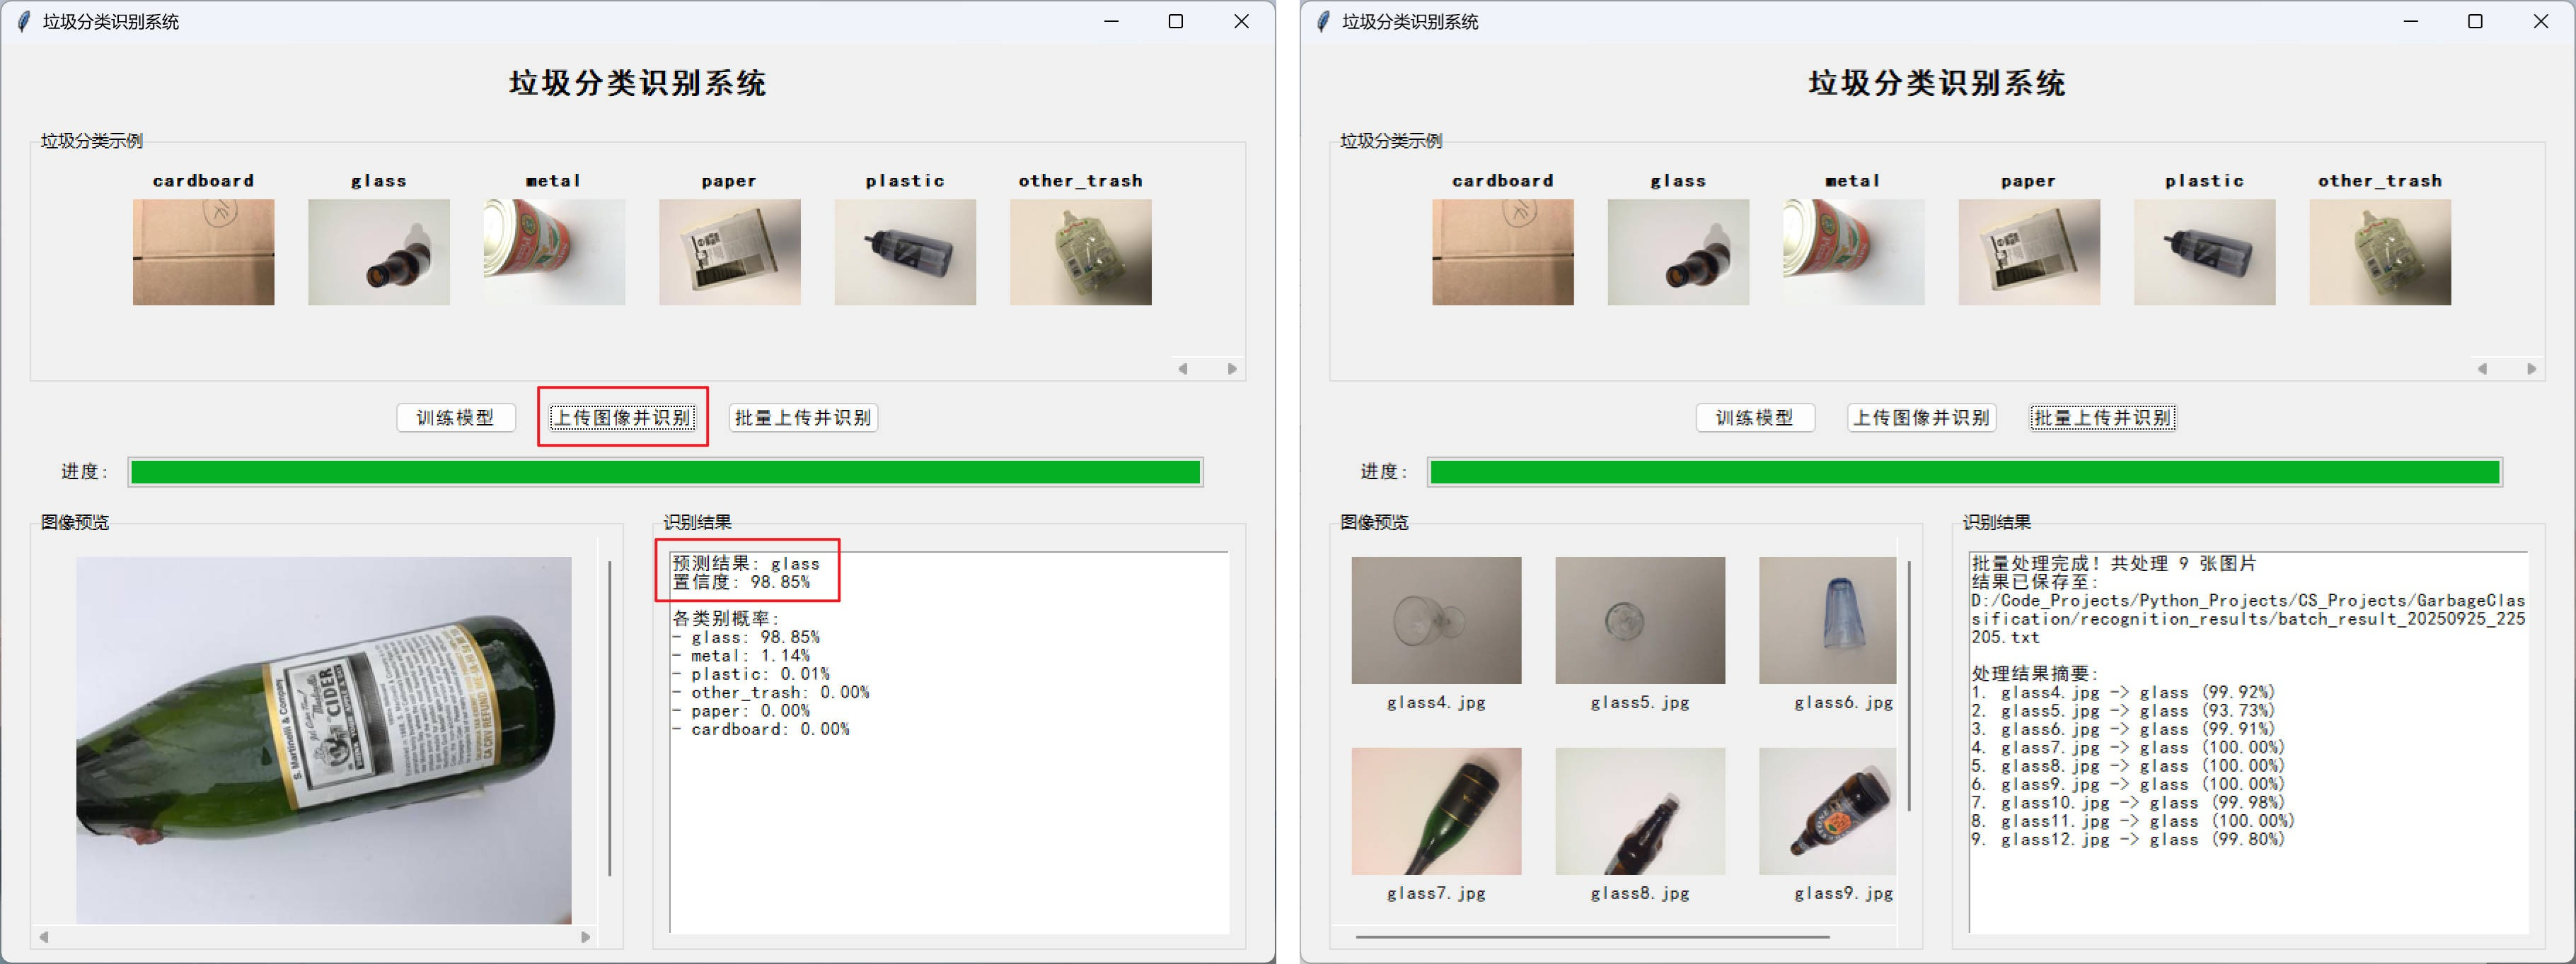Open glass4.jpg preview thumbnail
This screenshot has width=2576, height=964.
(1436, 621)
